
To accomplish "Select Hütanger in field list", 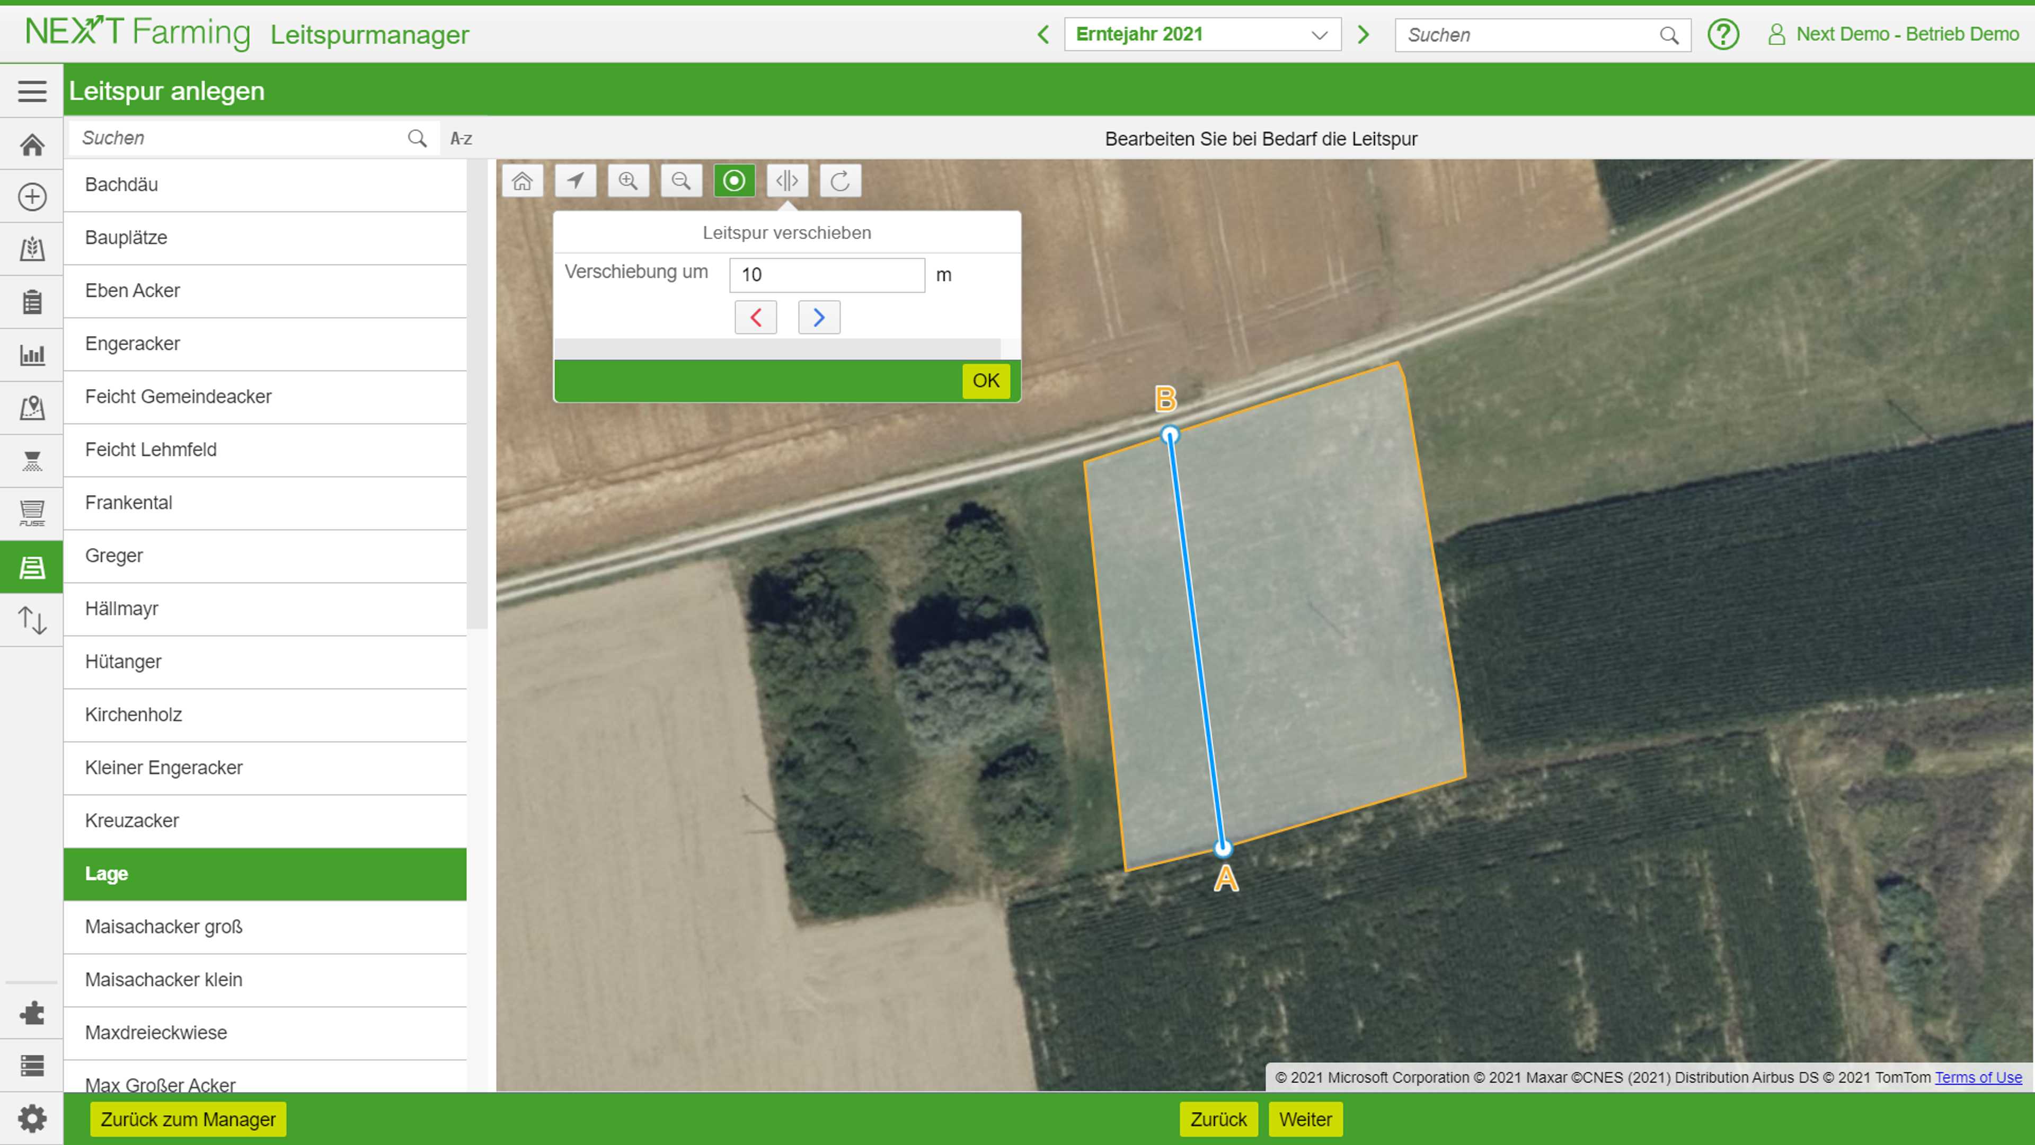I will coord(264,662).
